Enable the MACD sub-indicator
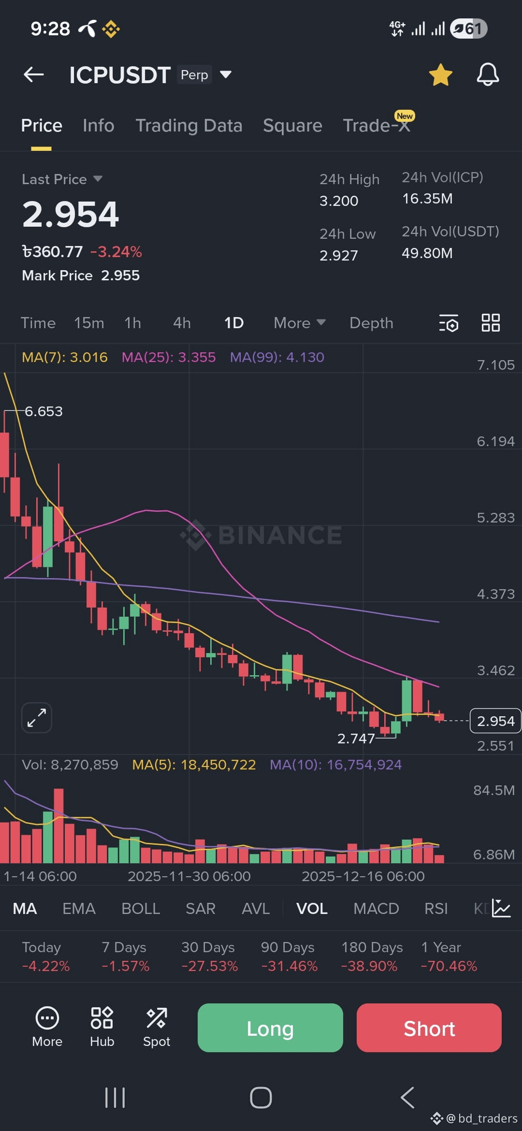Image resolution: width=522 pixels, height=1131 pixels. point(377,909)
